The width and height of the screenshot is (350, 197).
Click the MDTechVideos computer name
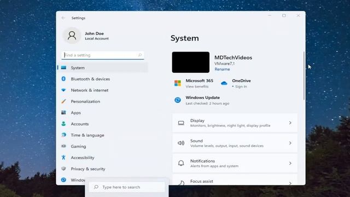(x=234, y=57)
